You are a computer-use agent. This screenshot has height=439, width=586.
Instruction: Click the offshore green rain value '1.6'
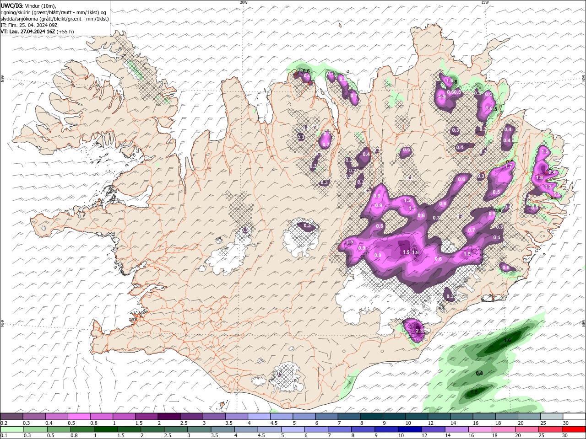click(507, 340)
